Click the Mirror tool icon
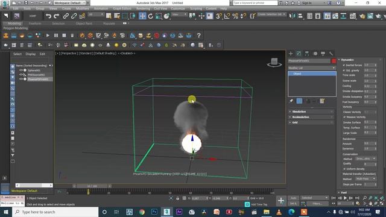The height and width of the screenshot is (217, 386). coord(292,16)
